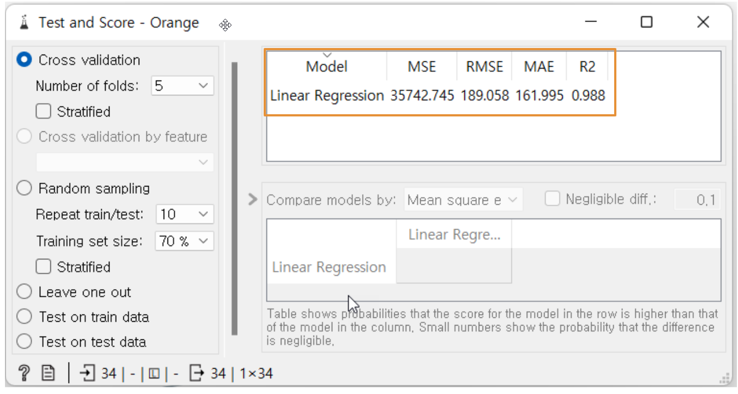Click the report document icon in status bar
Image resolution: width=738 pixels, height=394 pixels.
(x=48, y=374)
